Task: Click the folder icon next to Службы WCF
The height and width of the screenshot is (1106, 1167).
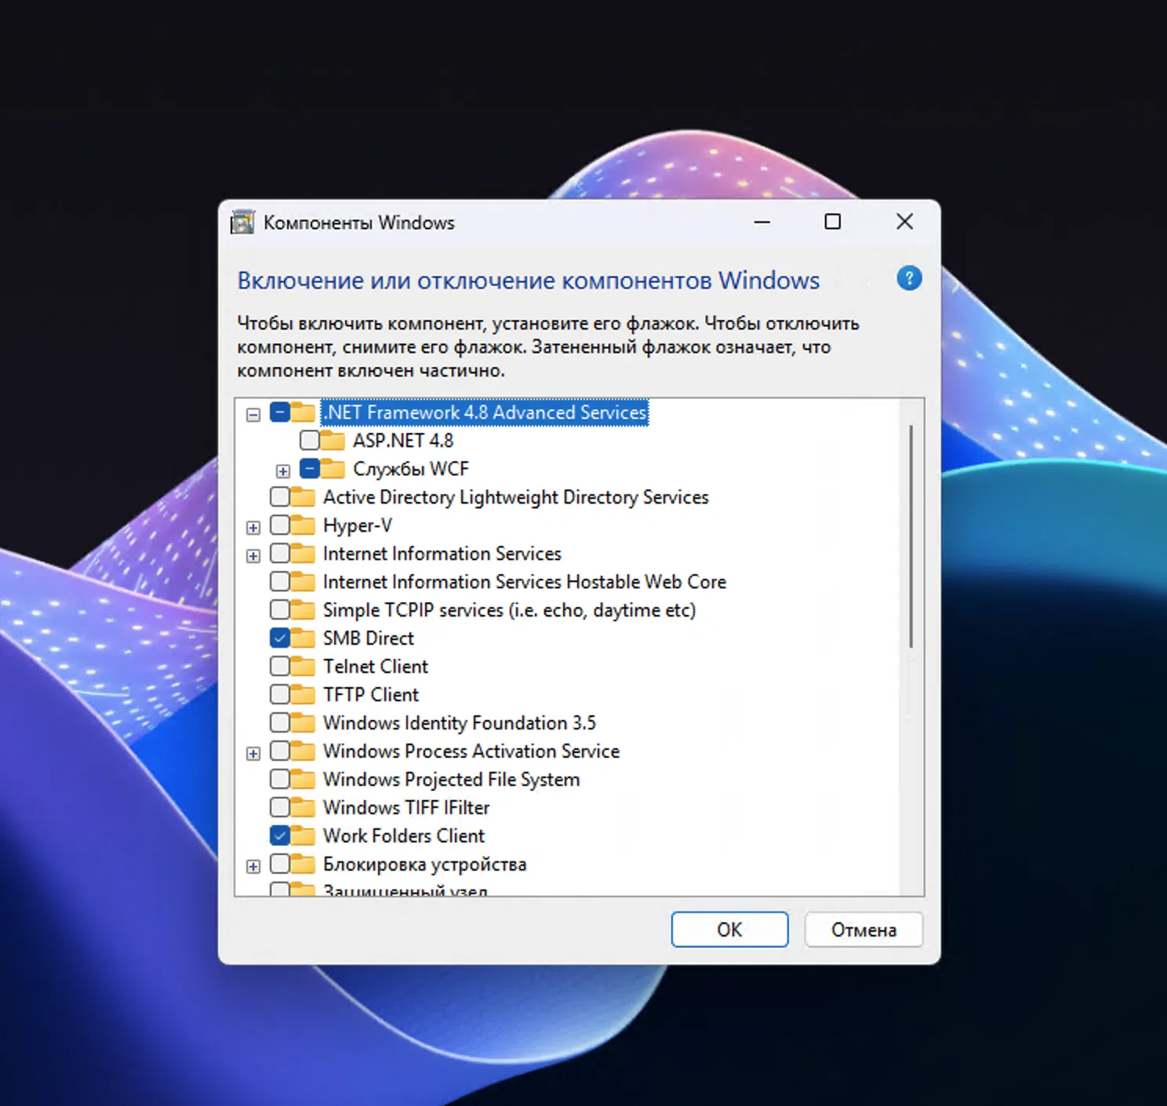Action: (333, 468)
